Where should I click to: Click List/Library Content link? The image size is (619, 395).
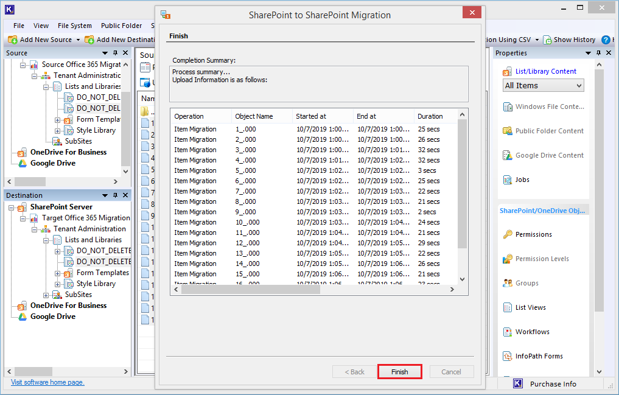545,71
